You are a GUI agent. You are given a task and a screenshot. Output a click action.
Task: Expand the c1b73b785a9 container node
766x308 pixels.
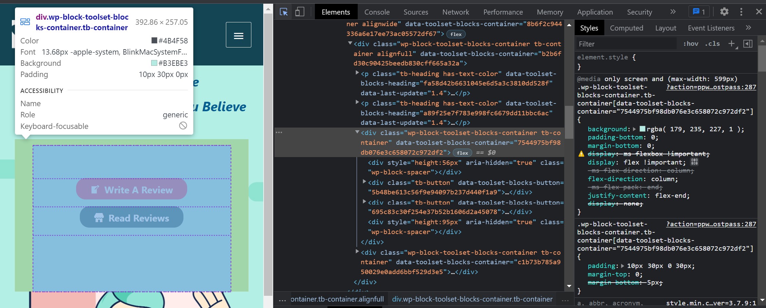[357, 252]
